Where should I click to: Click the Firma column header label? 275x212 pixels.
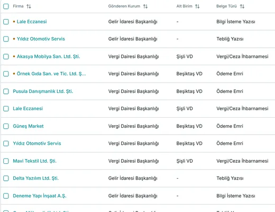coord(18,6)
